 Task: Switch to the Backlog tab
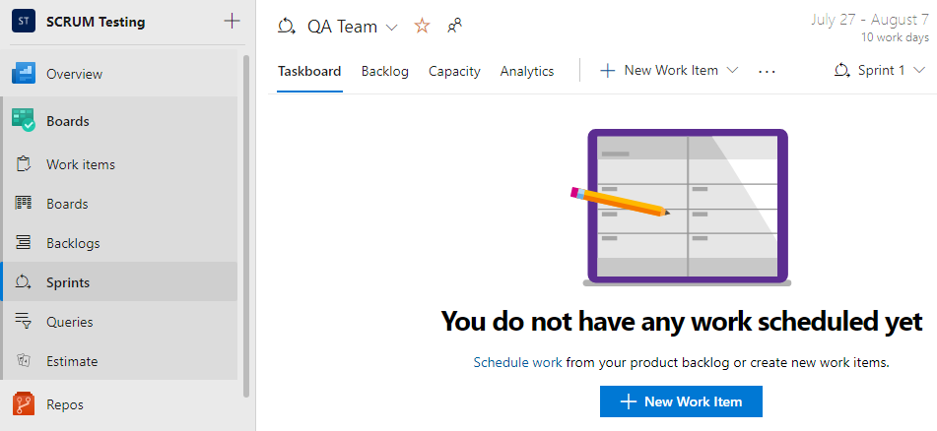click(385, 71)
